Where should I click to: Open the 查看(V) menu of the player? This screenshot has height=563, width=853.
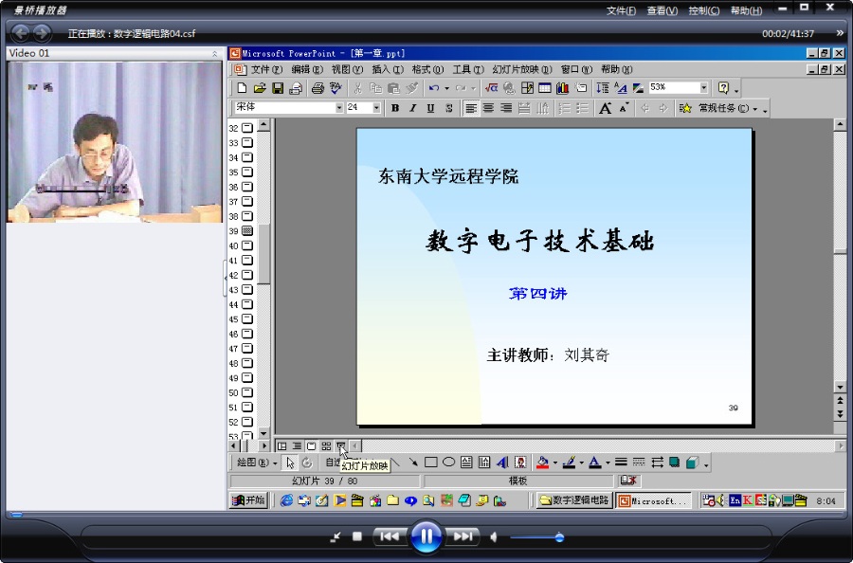[662, 10]
